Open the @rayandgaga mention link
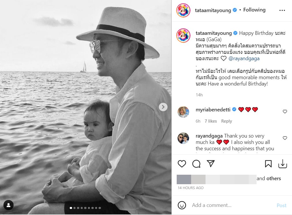The width and height of the screenshot is (292, 215). [x=244, y=58]
